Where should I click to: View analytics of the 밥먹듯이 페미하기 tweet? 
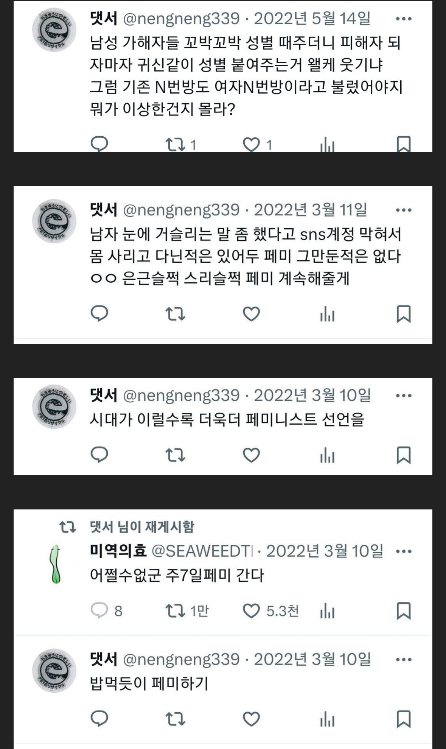click(x=327, y=719)
